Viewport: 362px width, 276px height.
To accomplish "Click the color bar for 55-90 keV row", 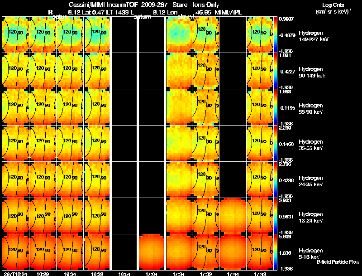I will tap(275, 107).
